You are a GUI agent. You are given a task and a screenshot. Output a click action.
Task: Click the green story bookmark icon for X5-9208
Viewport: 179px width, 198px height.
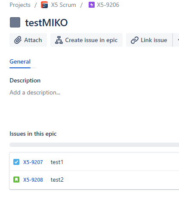point(16,180)
